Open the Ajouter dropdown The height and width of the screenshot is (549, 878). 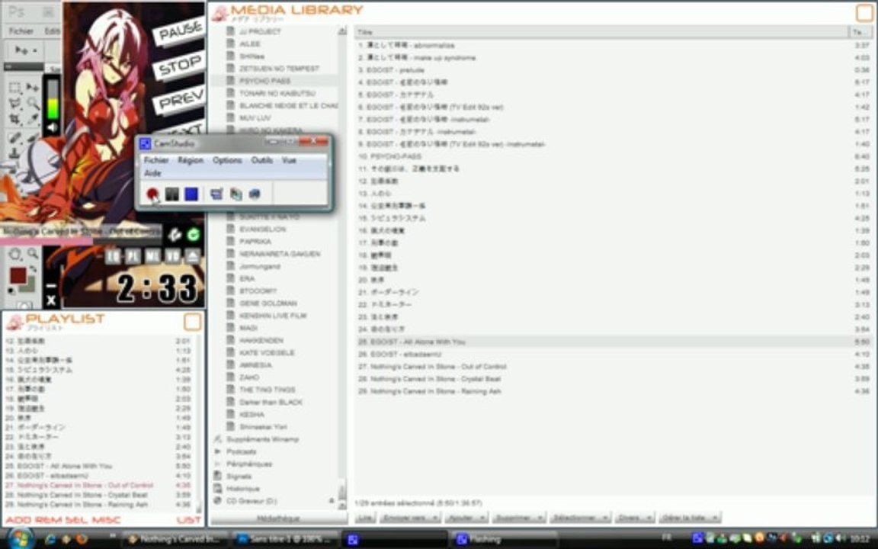pos(466,518)
